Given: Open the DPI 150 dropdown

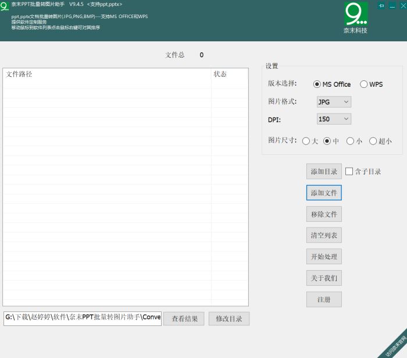Looking at the screenshot, I should [x=334, y=119].
